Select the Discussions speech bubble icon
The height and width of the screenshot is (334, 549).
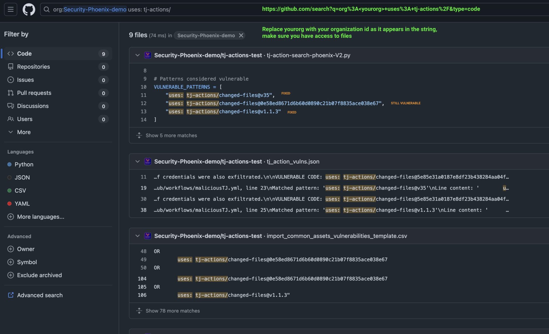(x=10, y=106)
